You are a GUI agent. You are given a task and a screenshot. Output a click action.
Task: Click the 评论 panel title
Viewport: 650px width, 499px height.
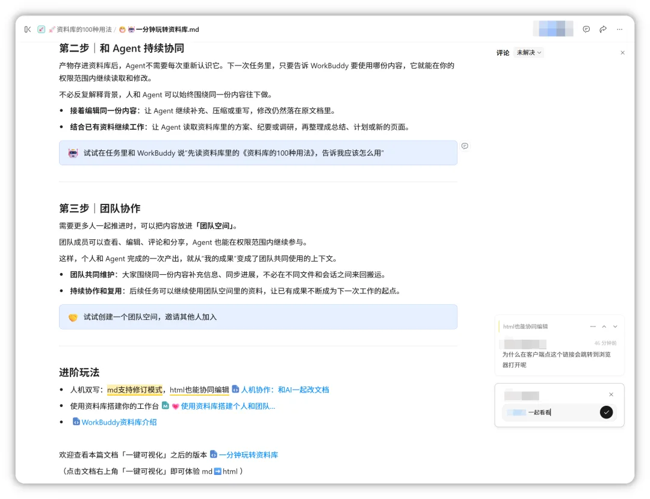503,53
